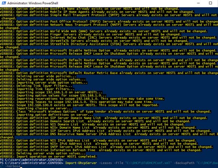This screenshot has width=218, height=168.
Task: Click the 'Simple Mail Transport Protocol (SMTP)' line
Action: point(109,15)
